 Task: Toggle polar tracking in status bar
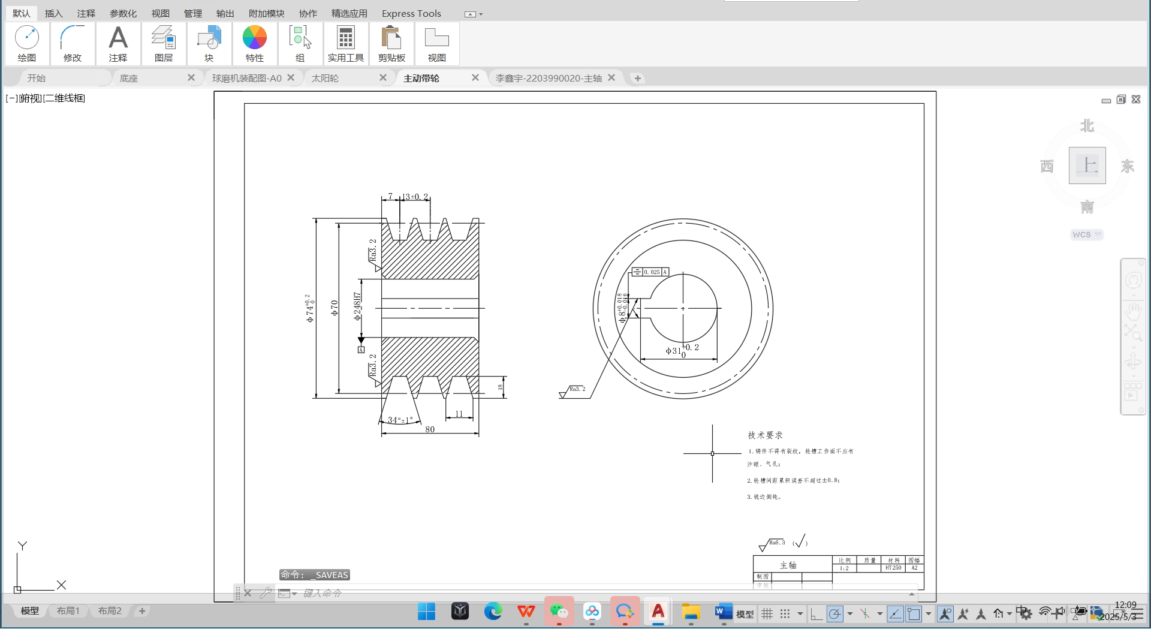(x=835, y=613)
